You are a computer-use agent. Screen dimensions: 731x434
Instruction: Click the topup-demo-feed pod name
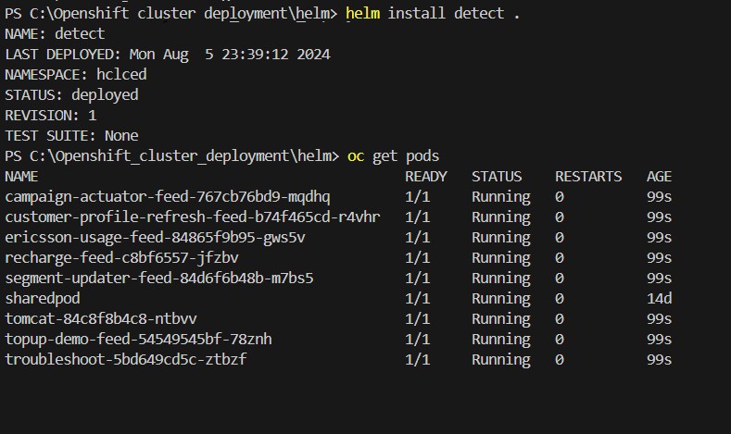pos(138,339)
